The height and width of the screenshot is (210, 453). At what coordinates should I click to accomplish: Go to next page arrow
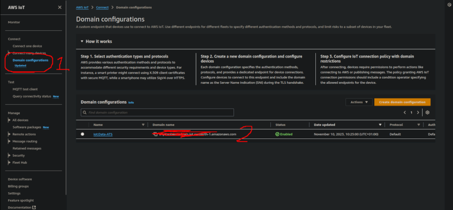click(x=418, y=112)
